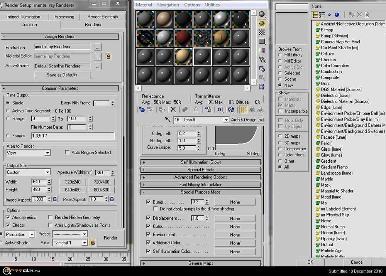Collapse the Common Parameters rollout
The image size is (386, 276).
click(x=60, y=89)
